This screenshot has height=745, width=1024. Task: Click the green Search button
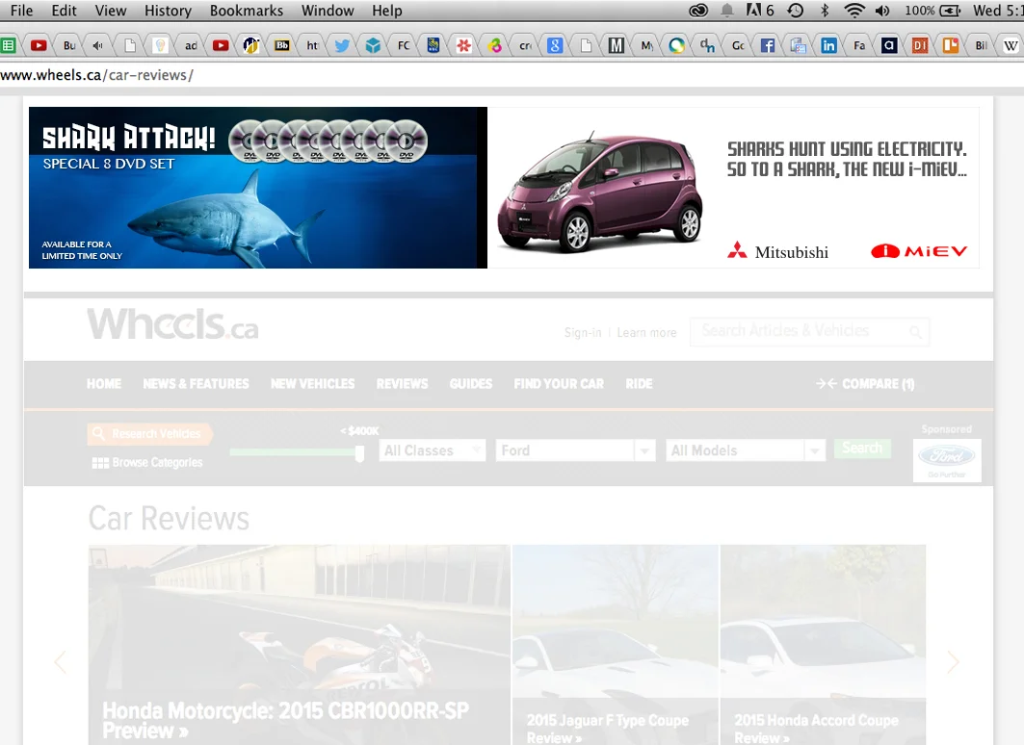coord(862,448)
